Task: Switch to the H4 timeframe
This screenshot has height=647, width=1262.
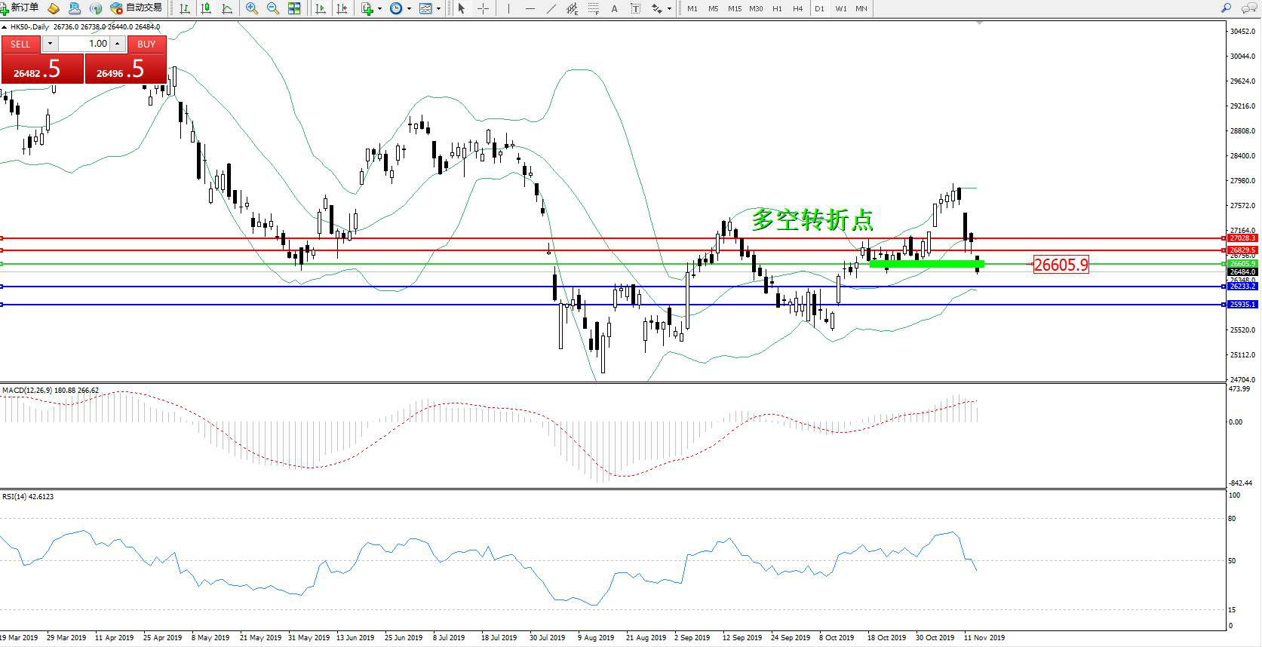Action: tap(797, 9)
